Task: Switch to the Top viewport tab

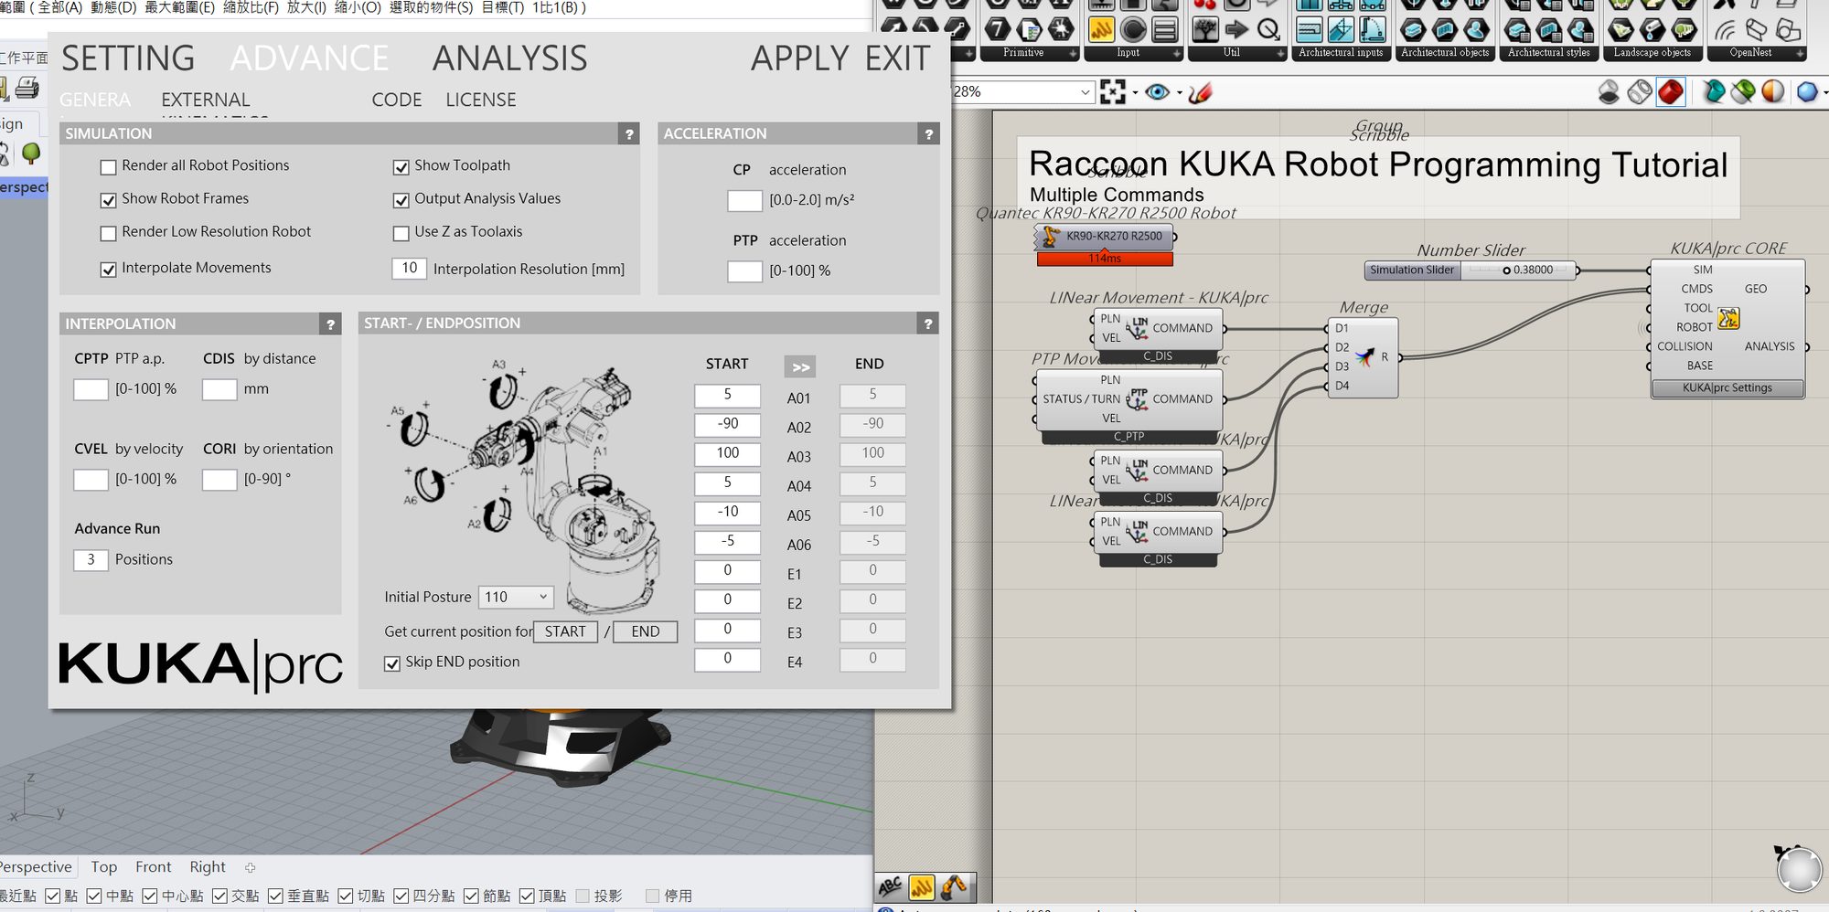Action: [103, 866]
